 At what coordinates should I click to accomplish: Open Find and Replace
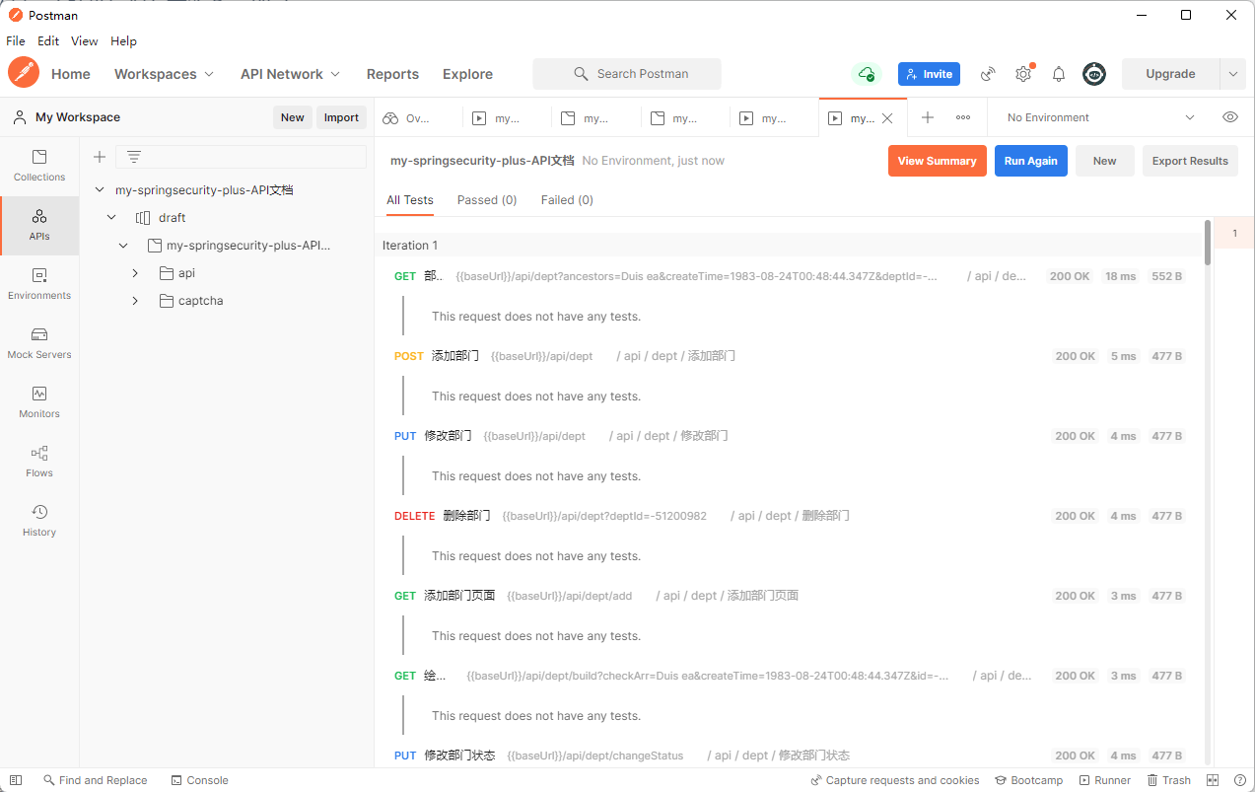(x=95, y=780)
